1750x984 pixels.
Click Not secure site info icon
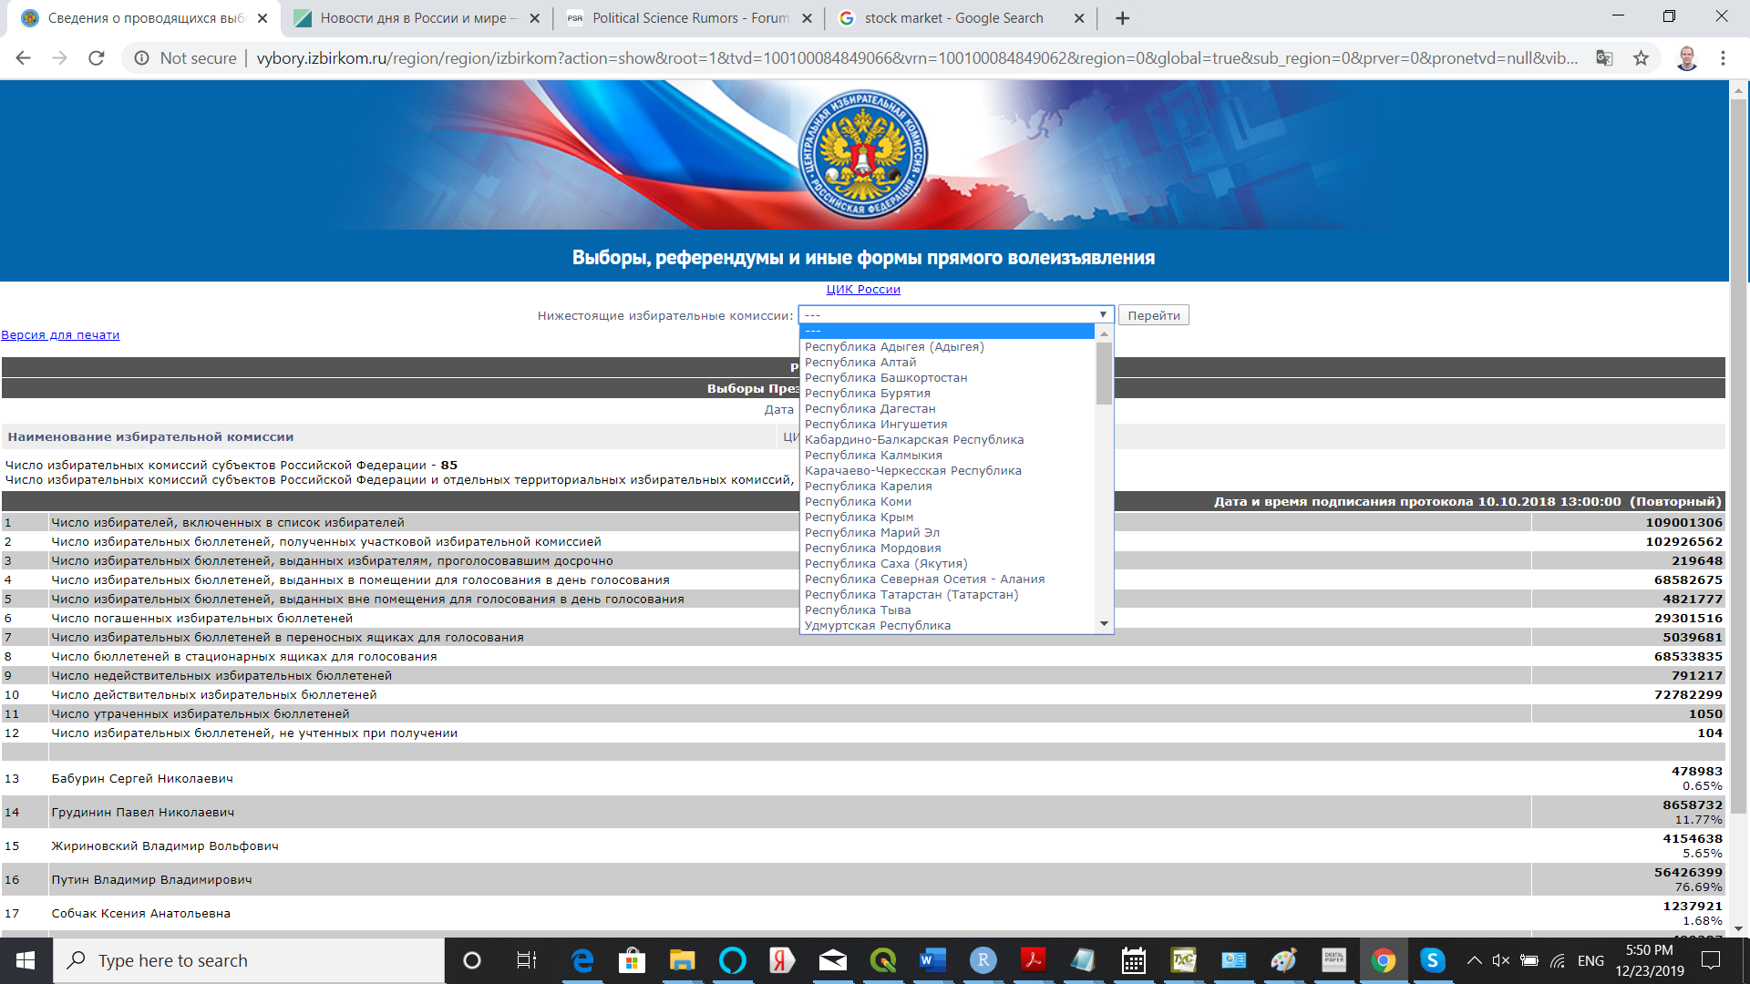(142, 58)
